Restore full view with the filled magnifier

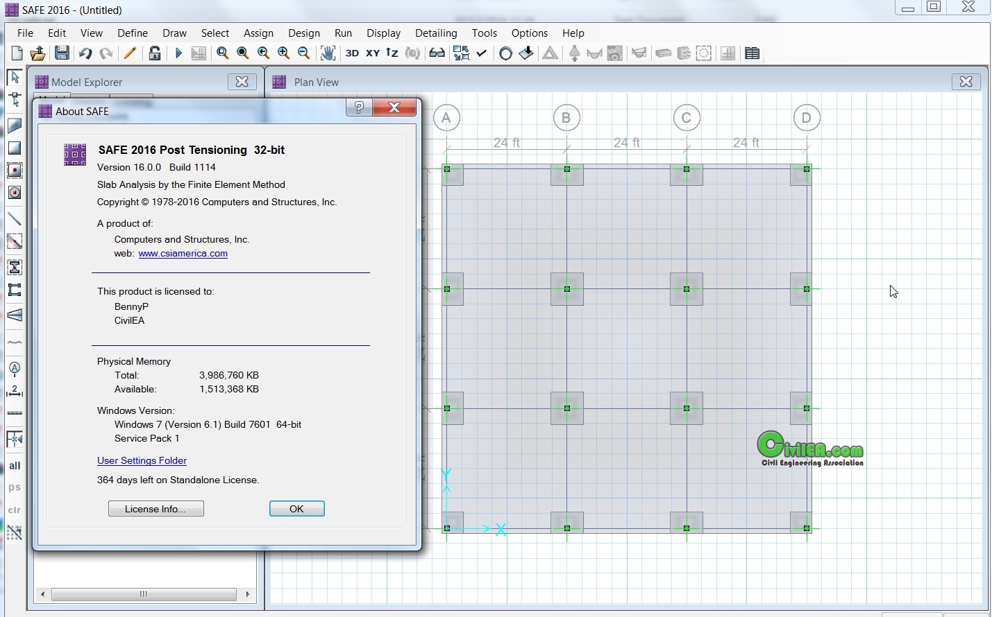[x=243, y=53]
